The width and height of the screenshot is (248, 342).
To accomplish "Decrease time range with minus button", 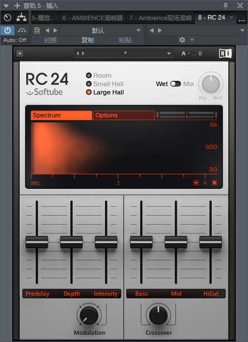I will pos(196,183).
